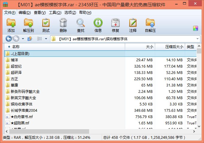Open the 工具(O) menu
Viewport: 204px width, 143px height.
click(x=55, y=13)
